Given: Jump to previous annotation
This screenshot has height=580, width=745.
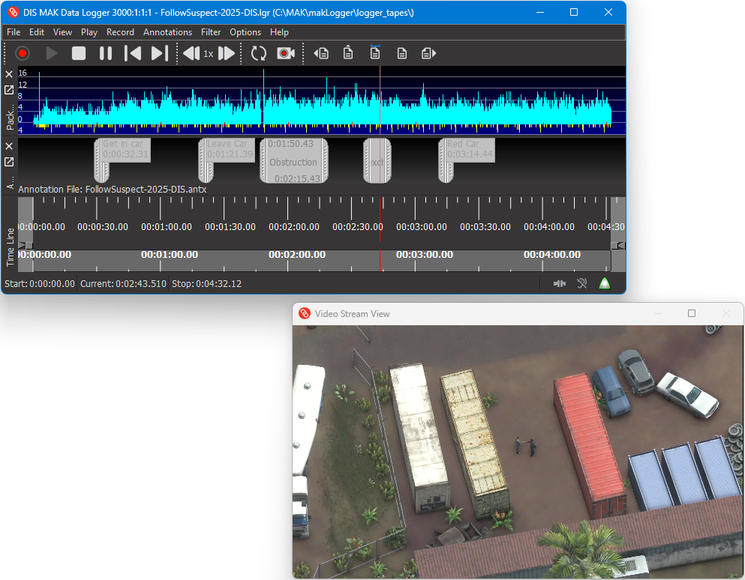Looking at the screenshot, I should (322, 53).
